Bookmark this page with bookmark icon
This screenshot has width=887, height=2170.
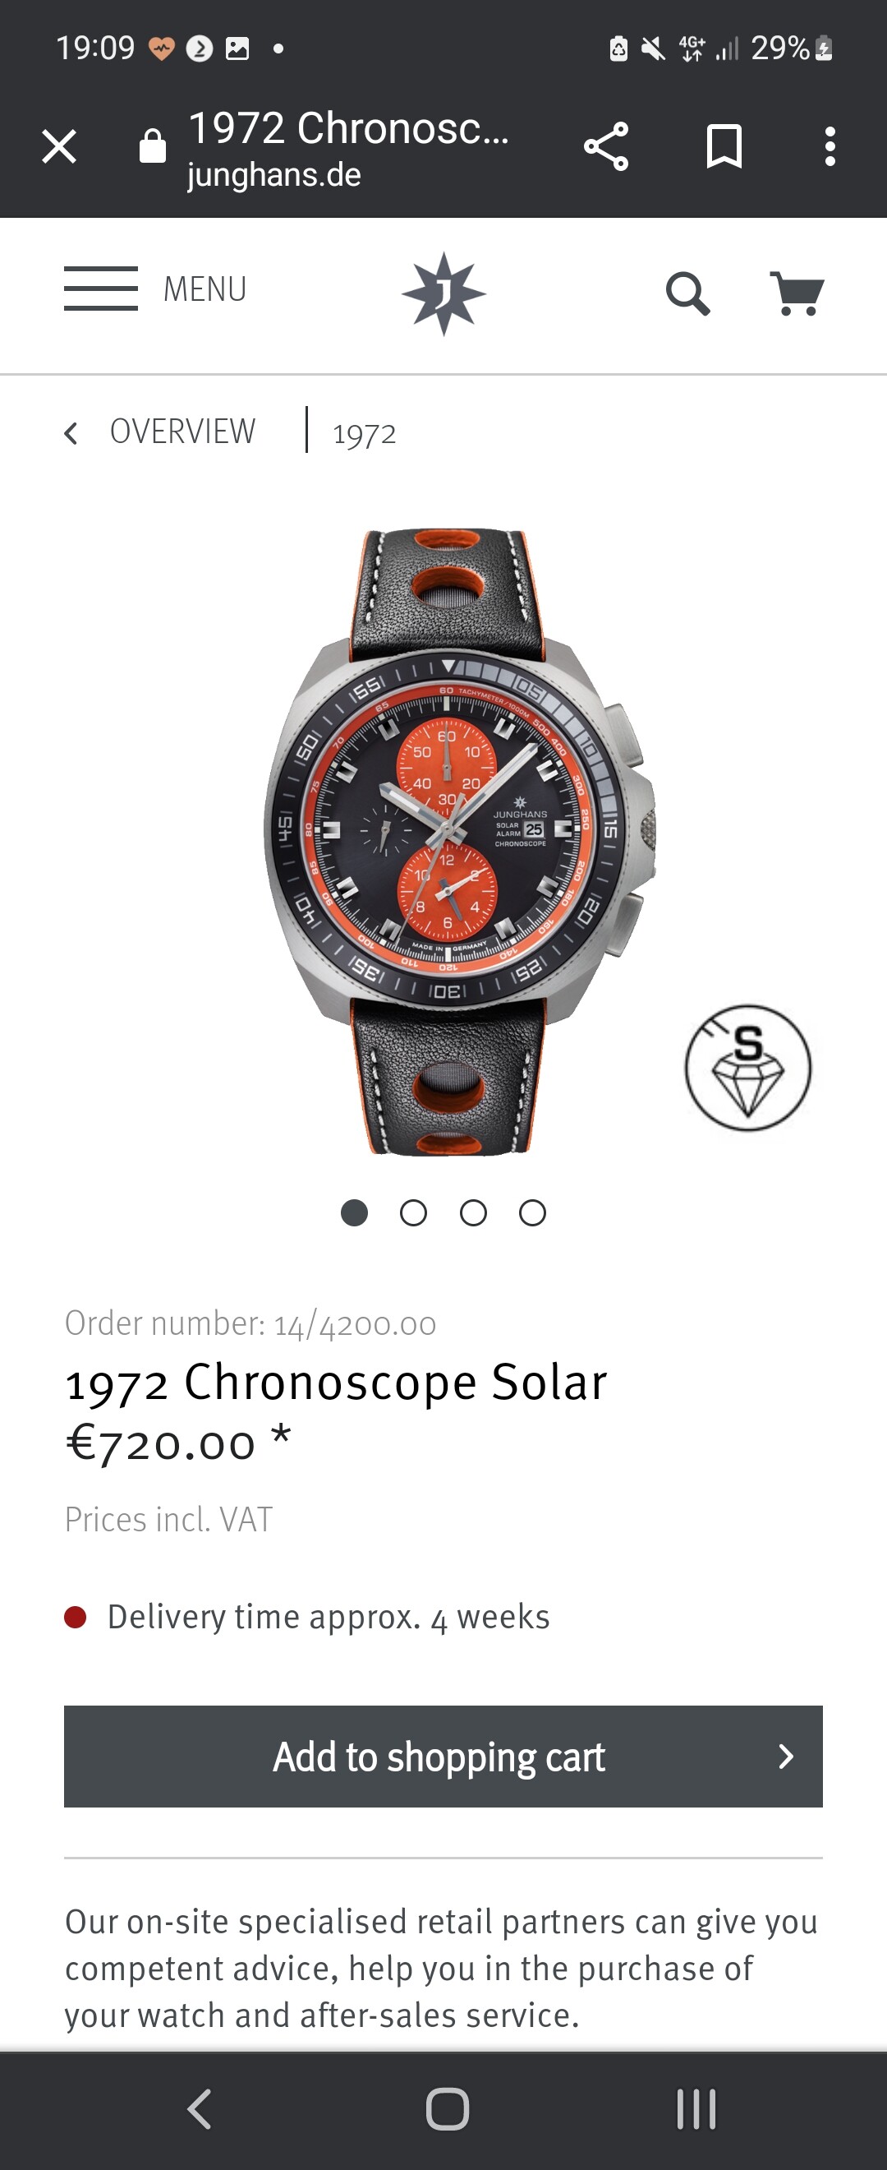coord(724,146)
